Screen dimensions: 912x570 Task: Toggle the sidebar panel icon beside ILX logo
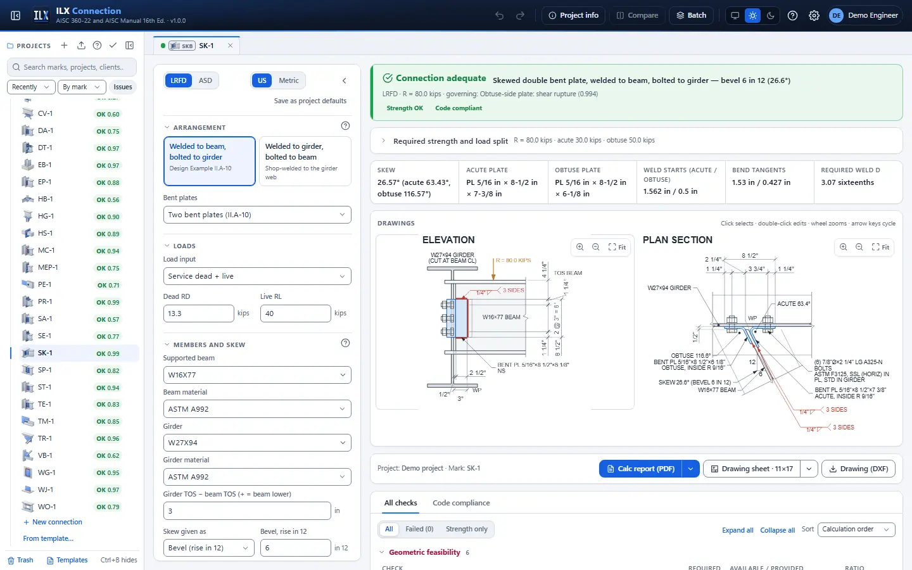16,15
